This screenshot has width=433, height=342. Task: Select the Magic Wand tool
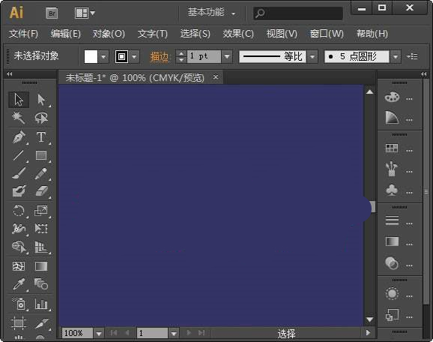tap(19, 118)
